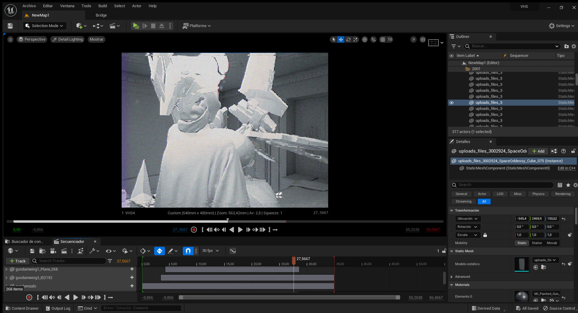Viewport: 578px width, 313px height.
Task: Expand the Advanced section in Static Mesh
Action: [x=452, y=277]
